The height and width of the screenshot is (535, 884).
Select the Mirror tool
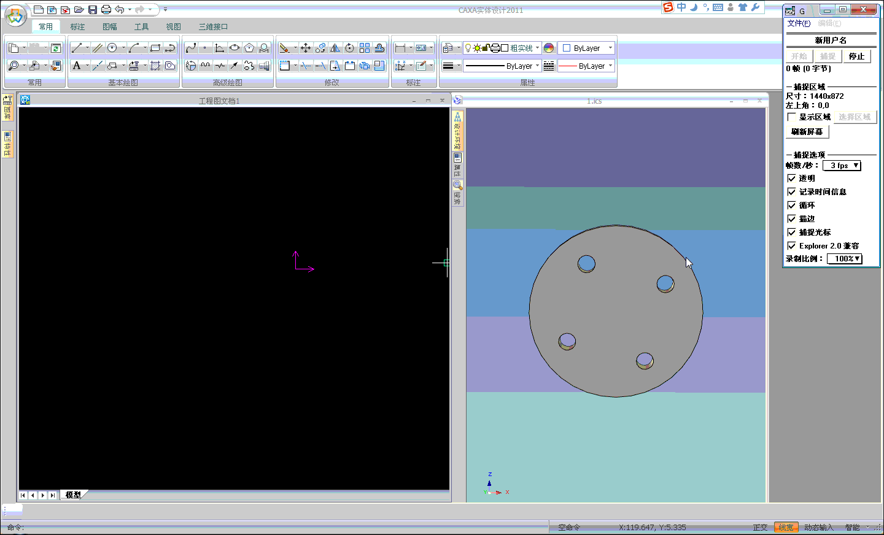(335, 48)
